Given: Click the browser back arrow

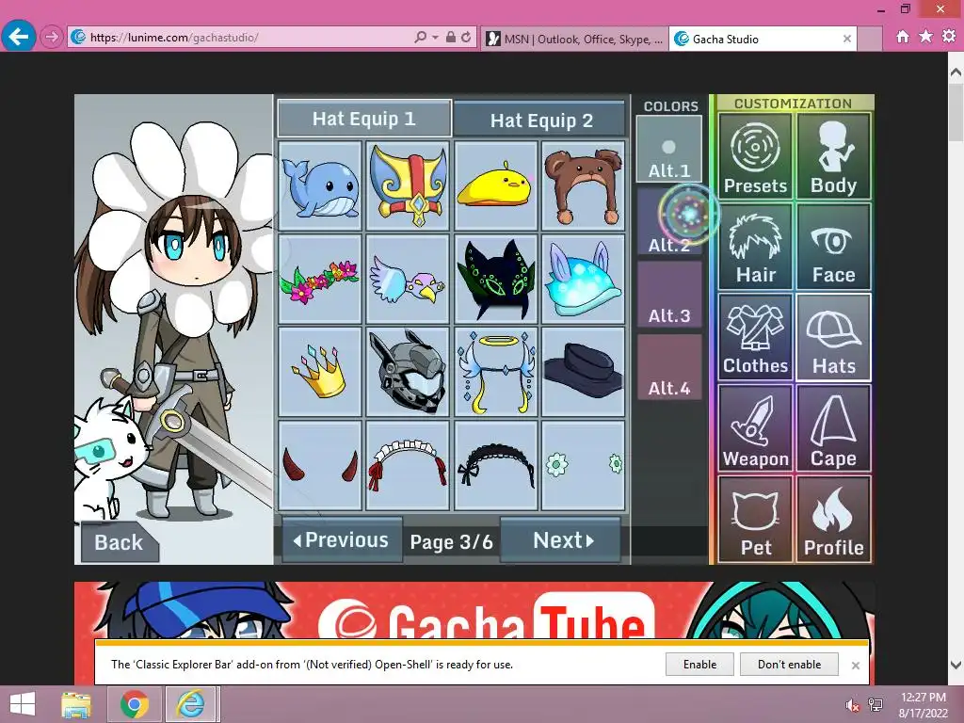Looking at the screenshot, I should (19, 37).
